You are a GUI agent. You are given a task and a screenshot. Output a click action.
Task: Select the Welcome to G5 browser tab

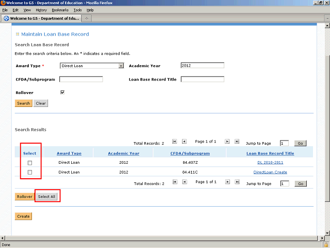tap(41, 19)
